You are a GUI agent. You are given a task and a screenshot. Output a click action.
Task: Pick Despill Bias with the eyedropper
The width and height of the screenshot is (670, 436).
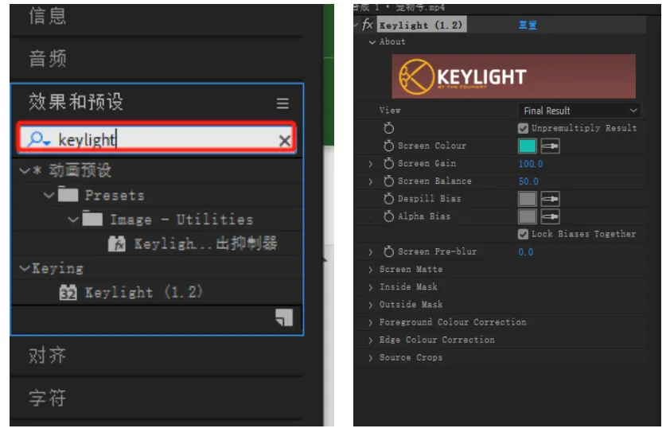550,199
